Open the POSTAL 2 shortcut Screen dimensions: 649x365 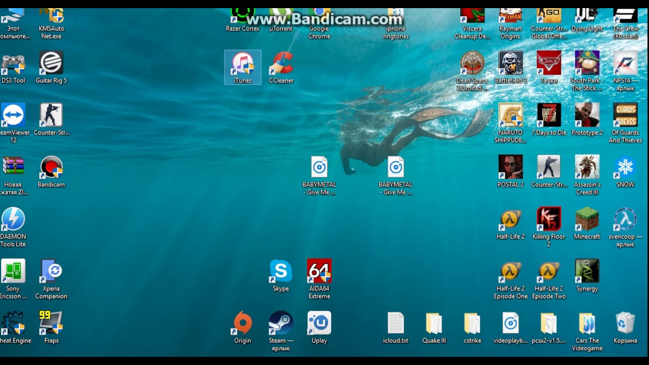[511, 167]
